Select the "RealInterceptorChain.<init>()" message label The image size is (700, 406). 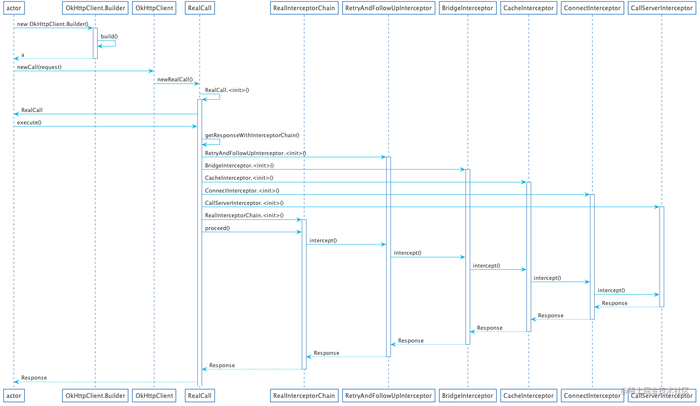[244, 216]
